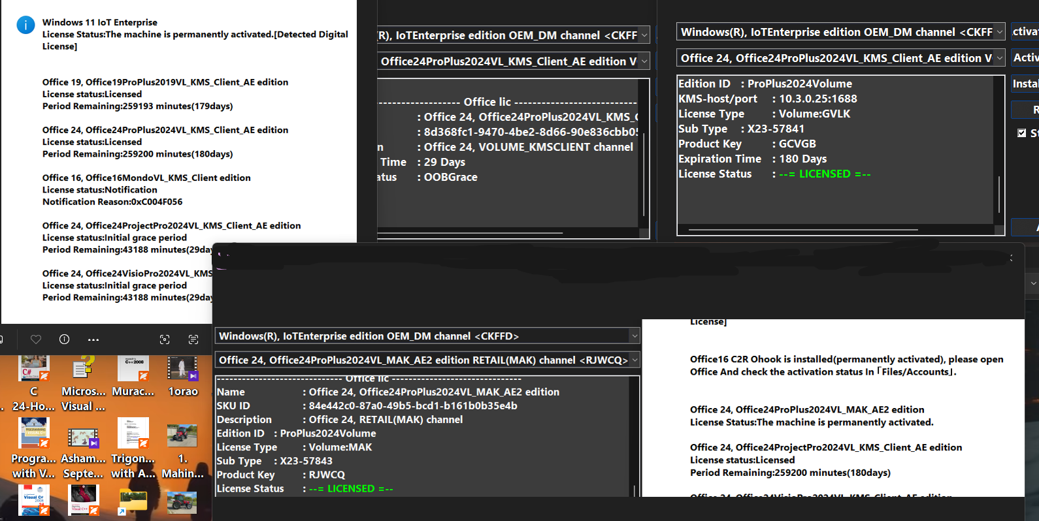
Task: Click the Notification Reason:0xC004F056 text
Action: click(112, 202)
